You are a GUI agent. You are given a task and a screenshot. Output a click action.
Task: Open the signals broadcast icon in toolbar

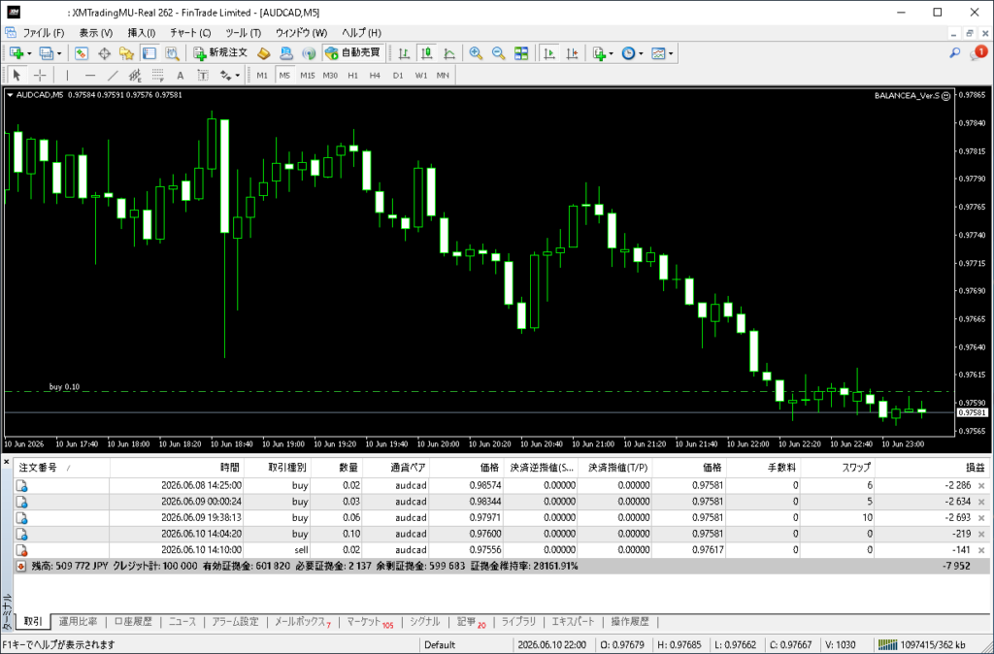tap(309, 53)
